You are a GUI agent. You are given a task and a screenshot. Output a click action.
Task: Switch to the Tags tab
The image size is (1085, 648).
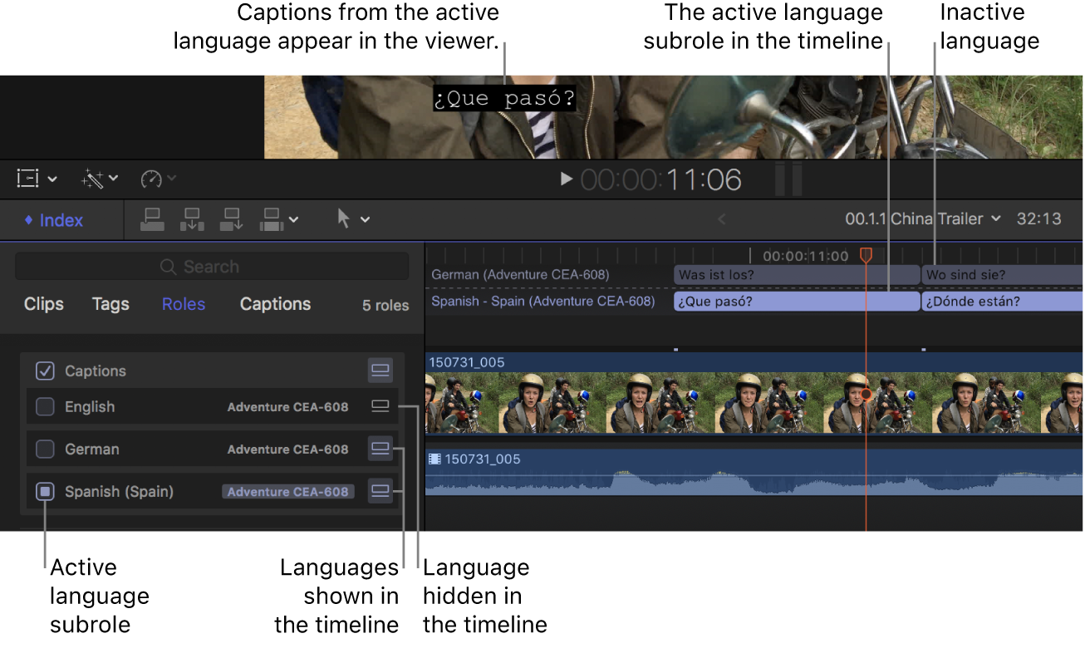point(110,304)
